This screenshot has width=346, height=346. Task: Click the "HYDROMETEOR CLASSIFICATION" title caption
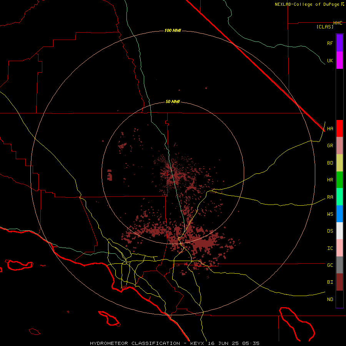135,343
